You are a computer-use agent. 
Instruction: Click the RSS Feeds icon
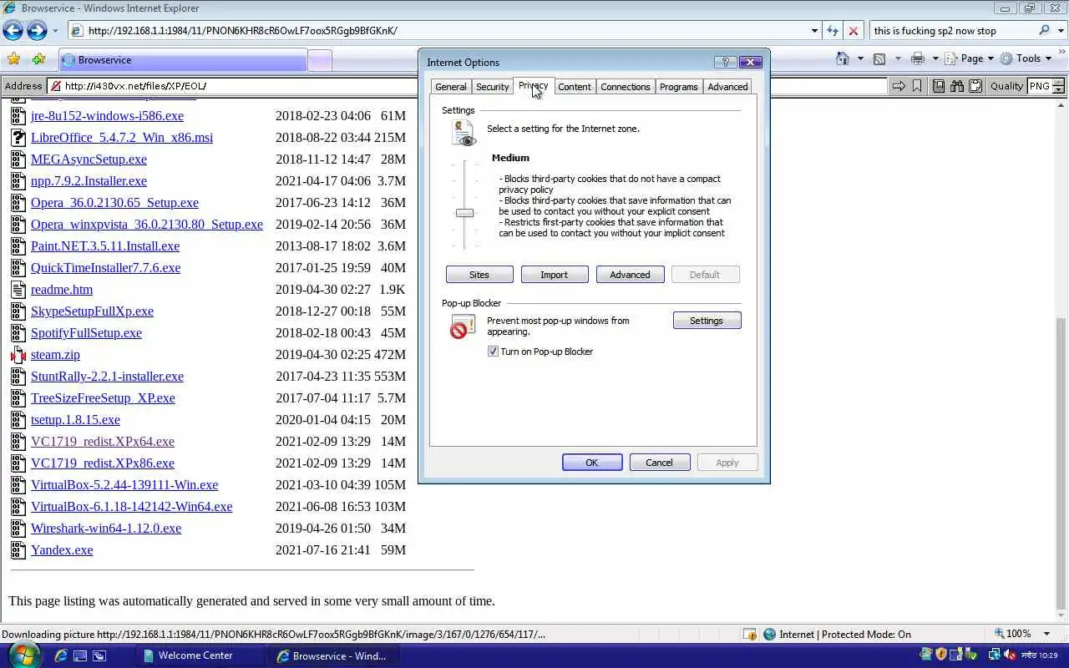879,58
